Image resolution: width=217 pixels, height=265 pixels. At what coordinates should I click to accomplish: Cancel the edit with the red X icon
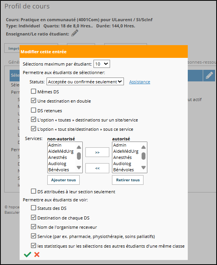[x=37, y=255]
